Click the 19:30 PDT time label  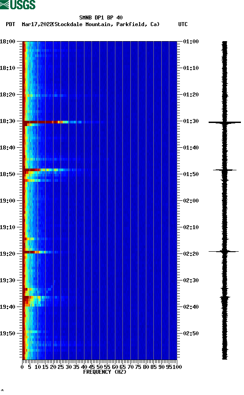8,280
